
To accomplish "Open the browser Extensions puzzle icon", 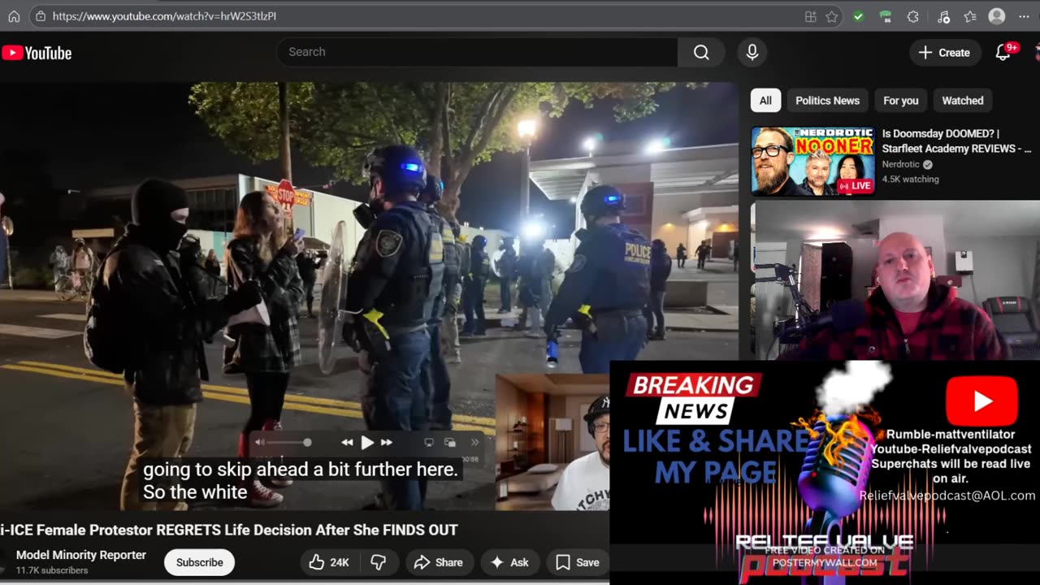I will point(913,16).
